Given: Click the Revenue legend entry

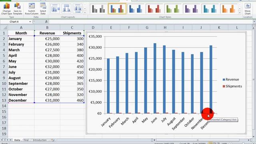Looking at the screenshot, I should pyautogui.click(x=231, y=80).
